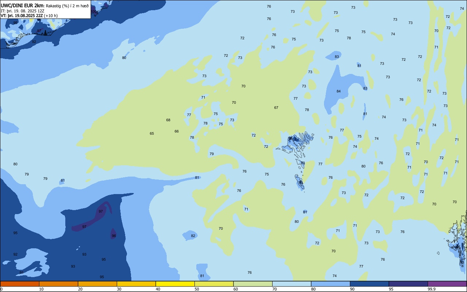Screen dimensions: 467x292
Task: Click the 'IT: þri. 19. 08. 2025 12Z' line
Action: 23,11
